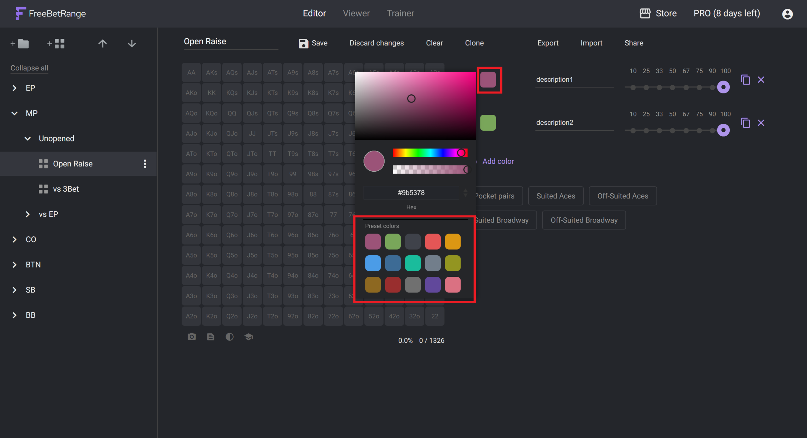The height and width of the screenshot is (438, 807).
Task: Click the description1 color swatch
Action: [x=488, y=80]
